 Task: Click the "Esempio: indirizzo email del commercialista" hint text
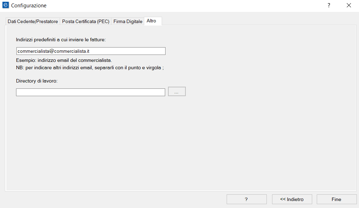point(64,60)
